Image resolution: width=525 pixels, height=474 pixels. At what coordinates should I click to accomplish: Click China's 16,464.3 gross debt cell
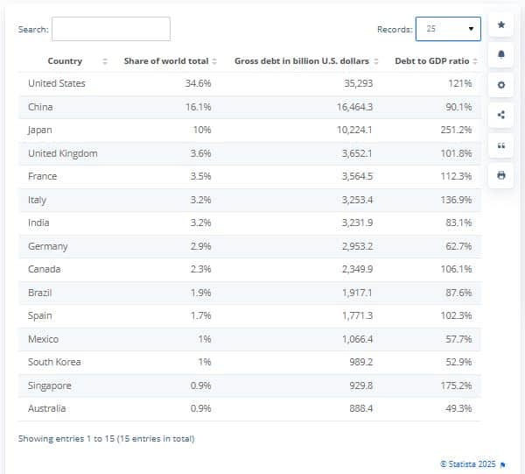tap(354, 107)
